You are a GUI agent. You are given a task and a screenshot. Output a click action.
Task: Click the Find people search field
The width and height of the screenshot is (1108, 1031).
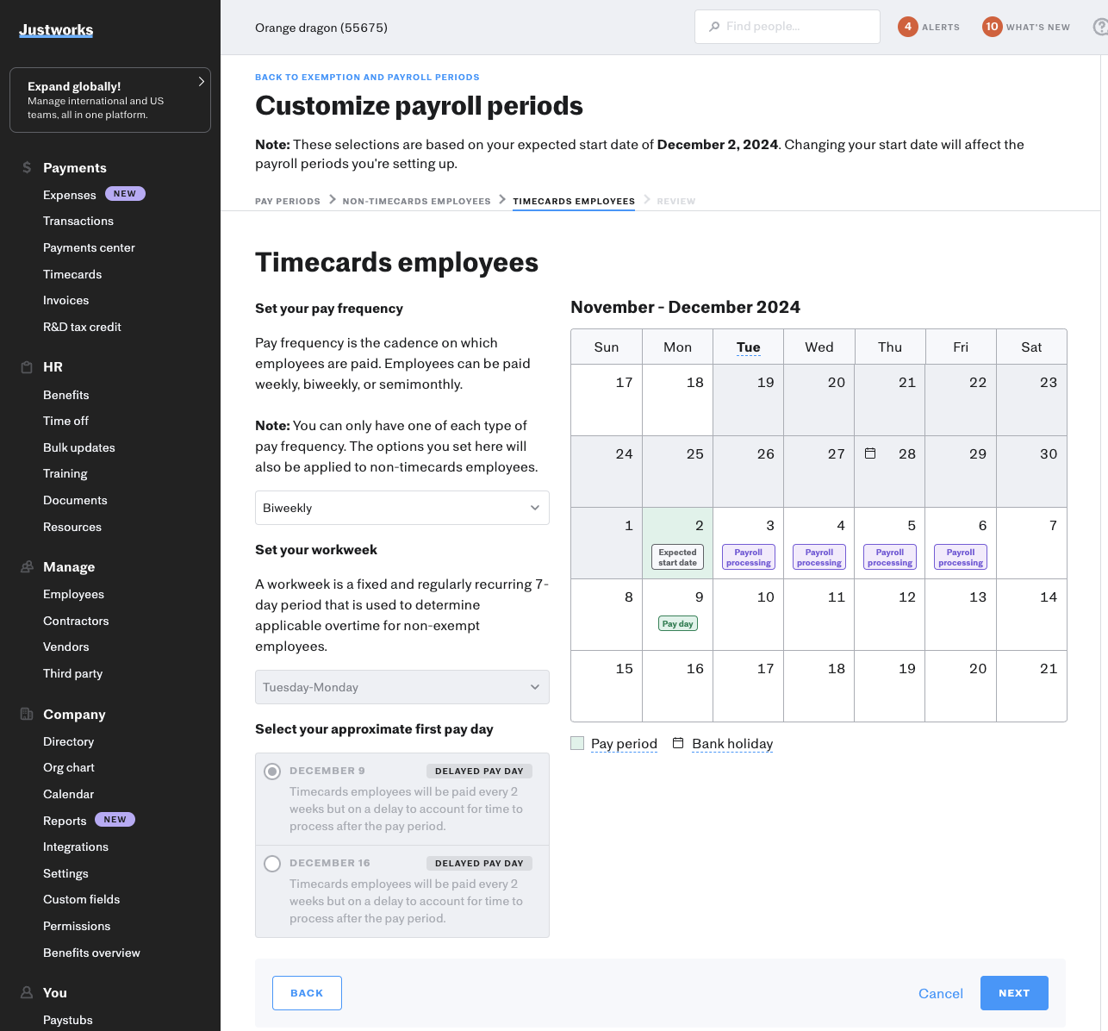coord(787,27)
